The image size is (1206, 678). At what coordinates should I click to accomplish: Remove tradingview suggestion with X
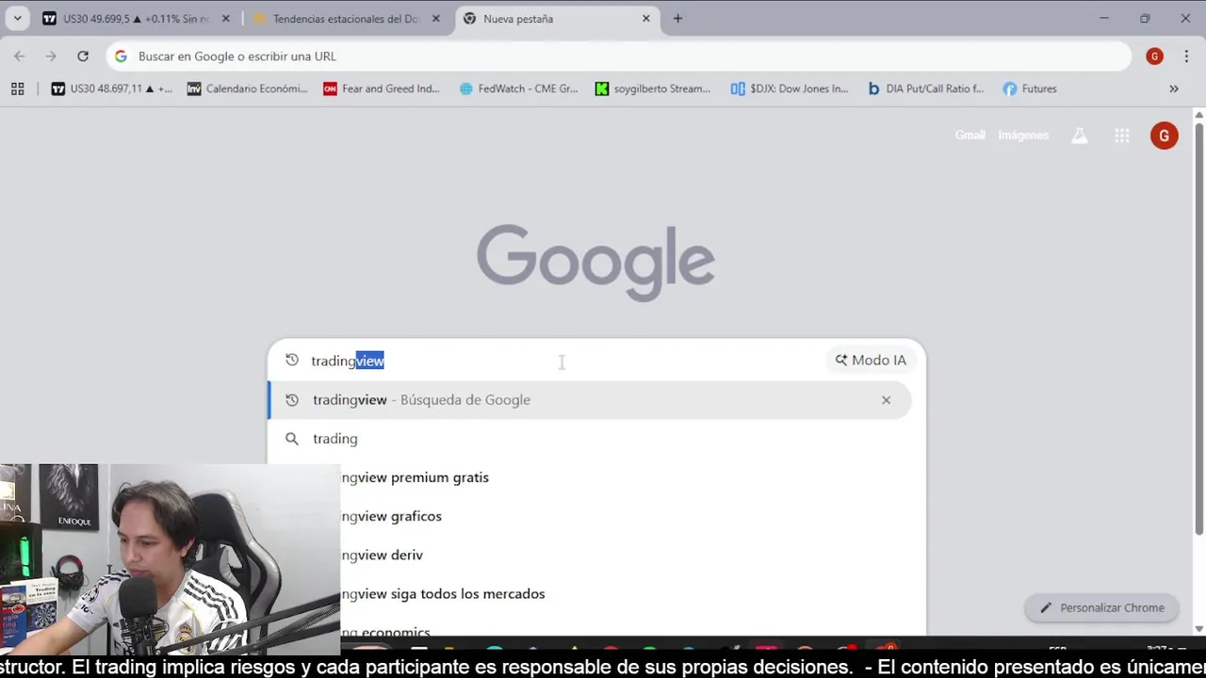[x=886, y=400]
